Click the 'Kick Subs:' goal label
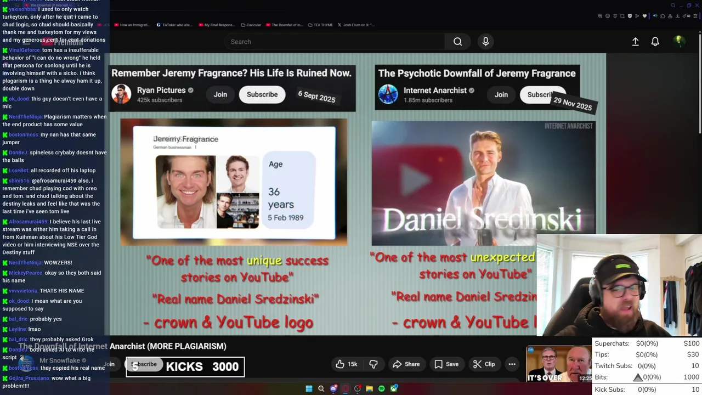This screenshot has width=702, height=395. coord(610,390)
